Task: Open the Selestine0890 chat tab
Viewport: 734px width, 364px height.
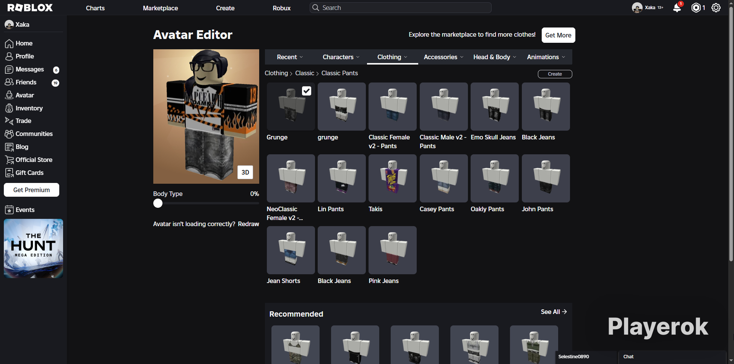Action: coord(586,357)
